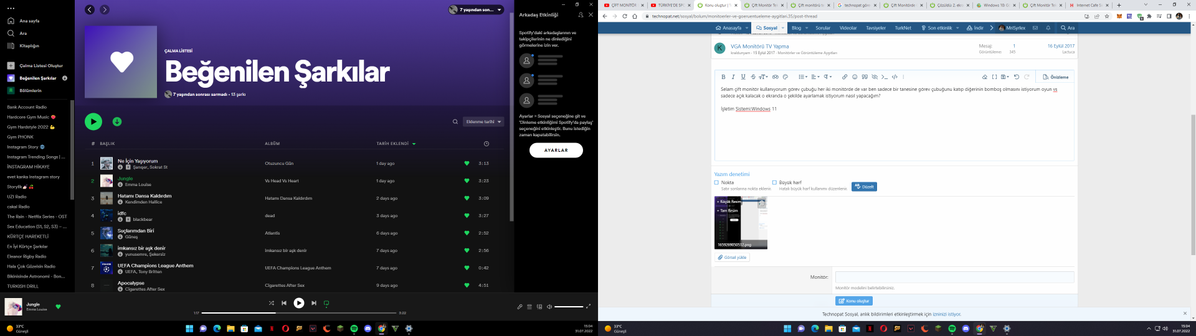Go forward with Spotify's forward arrow
The image size is (1196, 336).
(105, 9)
